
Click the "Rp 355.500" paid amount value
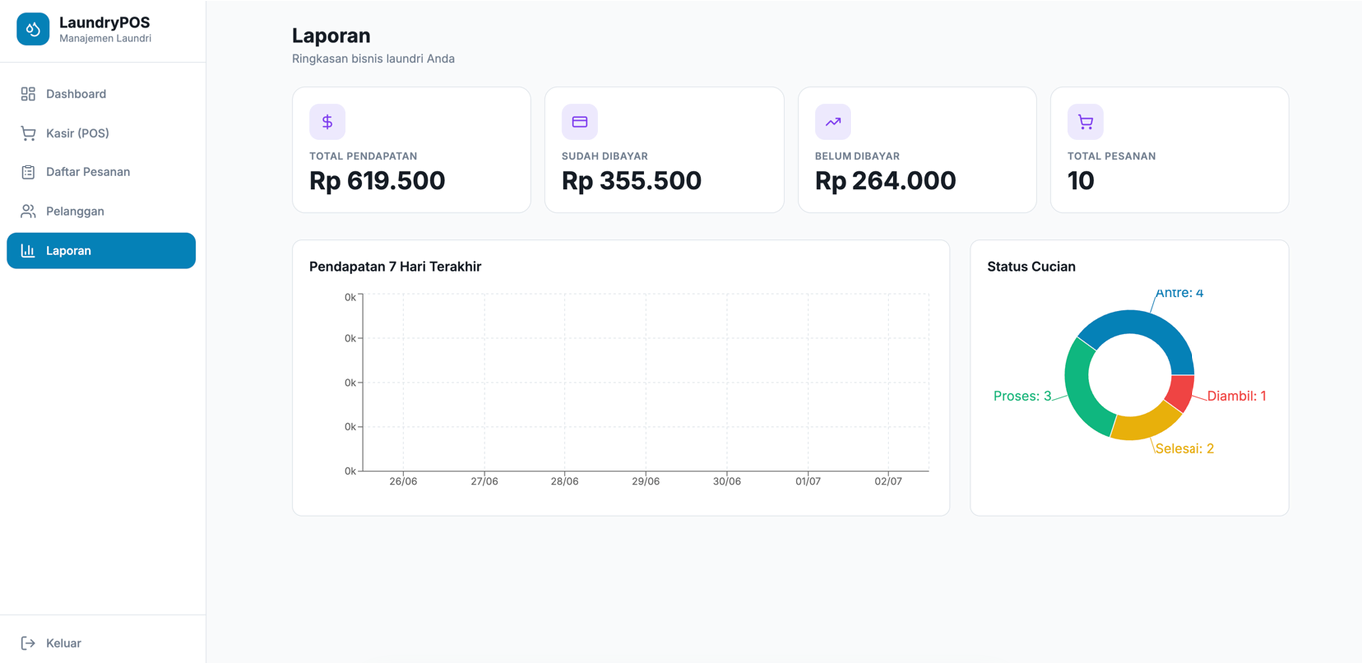(x=632, y=181)
